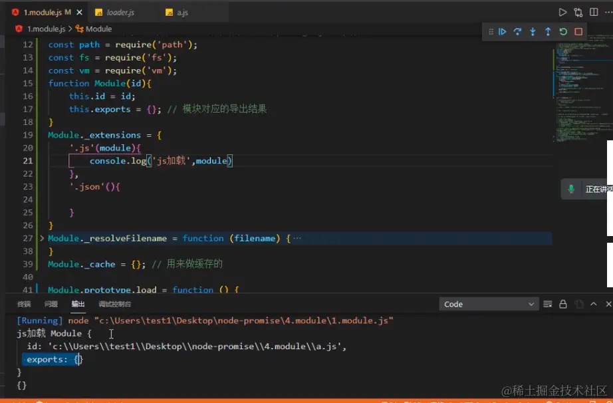Click Module._cache on line 39
Viewport: 613px width, 403px height.
[81, 264]
